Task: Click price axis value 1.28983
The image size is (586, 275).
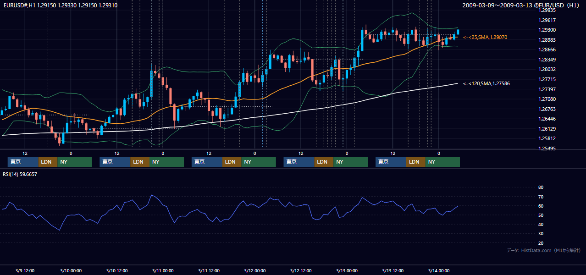Action: (547, 40)
